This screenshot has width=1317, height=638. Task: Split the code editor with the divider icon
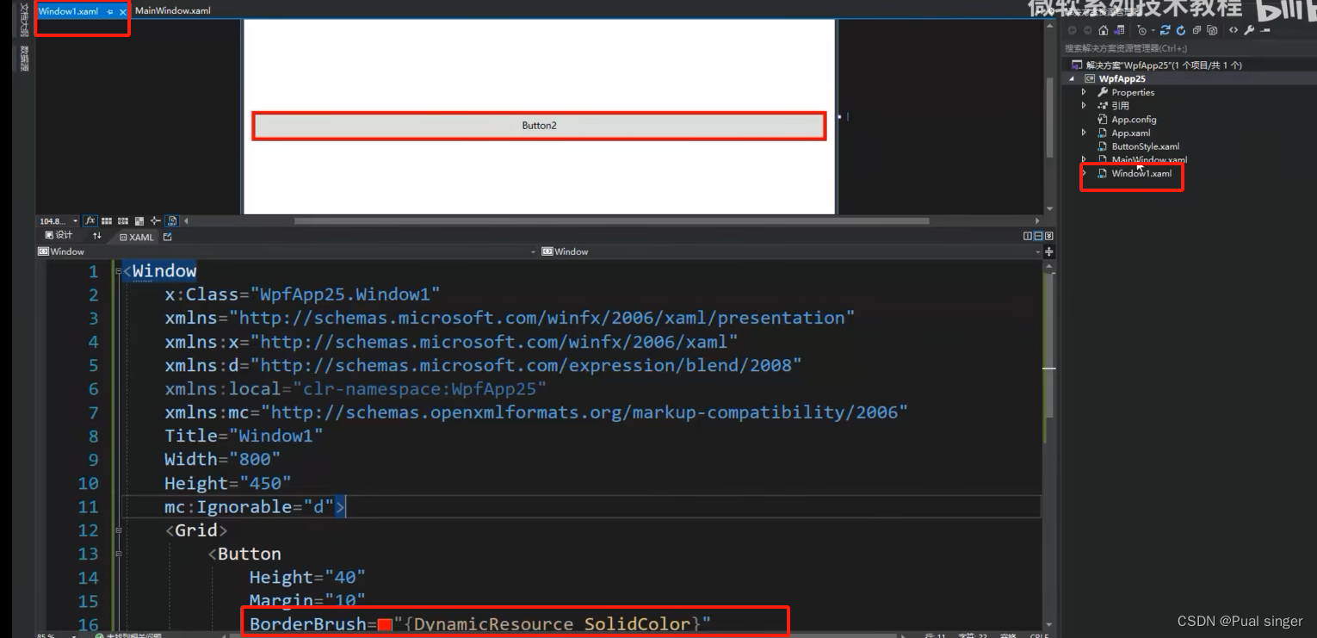tap(1049, 252)
